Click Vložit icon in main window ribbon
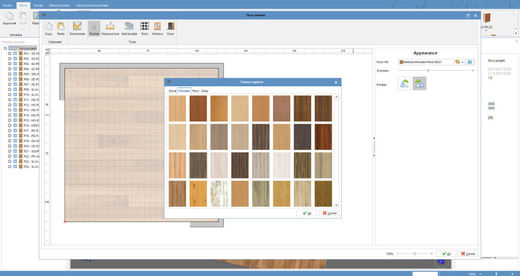The height and width of the screenshot is (276, 520). [23, 16]
